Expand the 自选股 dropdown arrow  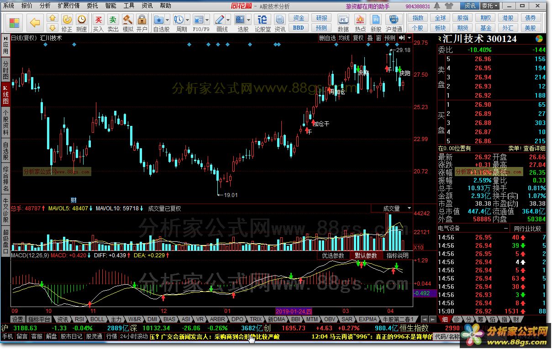point(168,20)
